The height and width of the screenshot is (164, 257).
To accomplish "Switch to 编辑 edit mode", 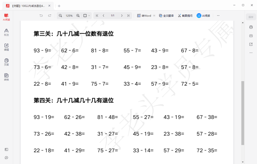I will [x=6, y=47].
